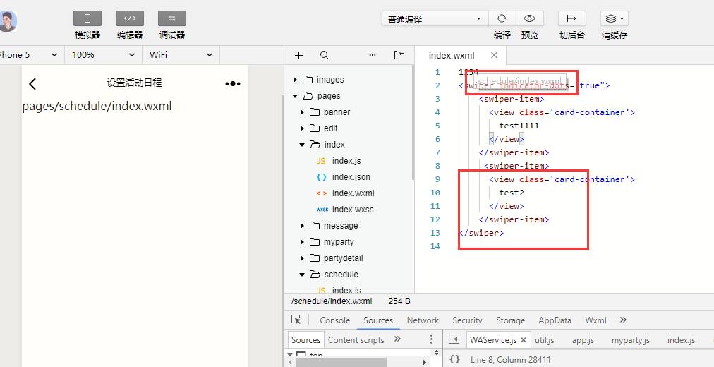Open the compile mode dropdown

point(435,19)
